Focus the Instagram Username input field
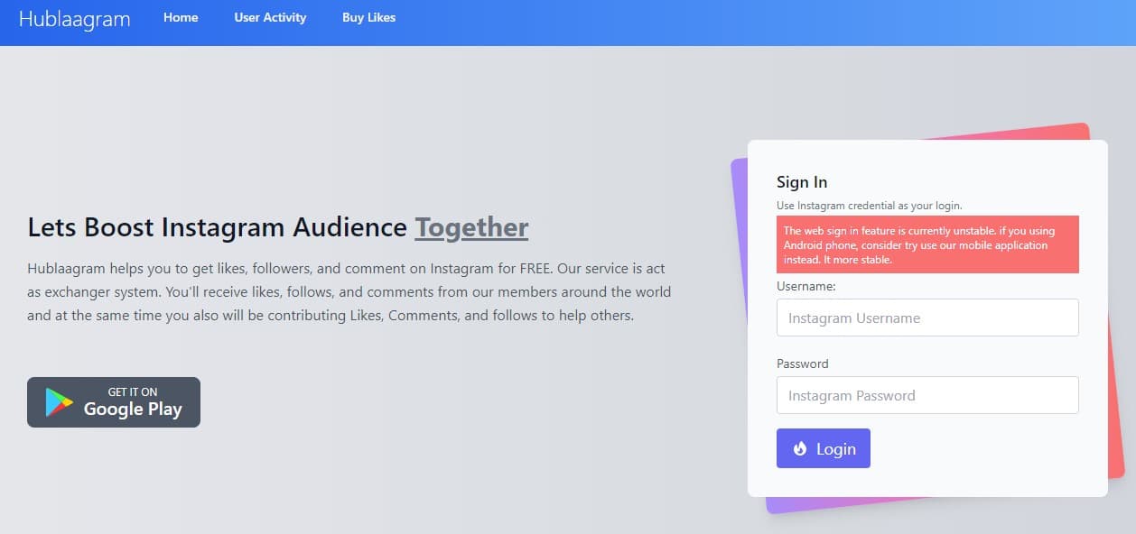The width and height of the screenshot is (1136, 534). tap(927, 318)
